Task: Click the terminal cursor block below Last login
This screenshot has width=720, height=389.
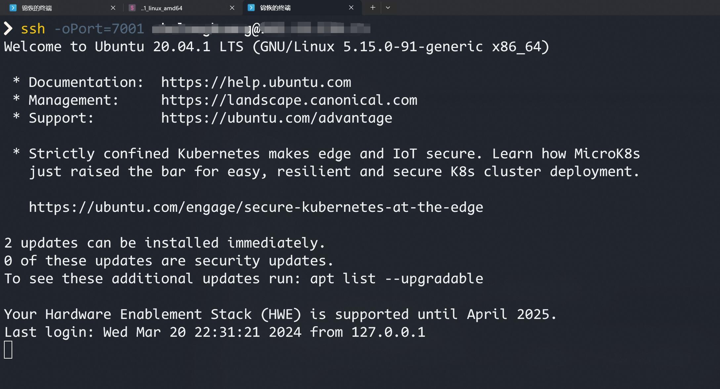Action: pyautogui.click(x=8, y=350)
